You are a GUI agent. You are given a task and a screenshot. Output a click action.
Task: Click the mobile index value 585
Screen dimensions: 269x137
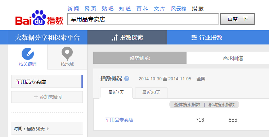pyautogui.click(x=233, y=120)
